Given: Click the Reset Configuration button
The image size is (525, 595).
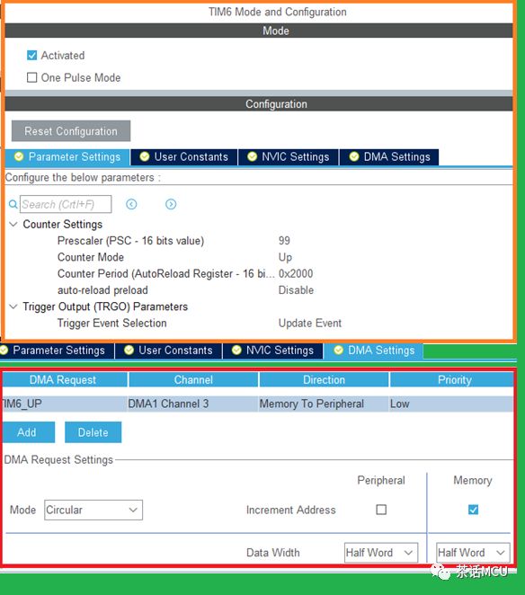Looking at the screenshot, I should pyautogui.click(x=71, y=131).
